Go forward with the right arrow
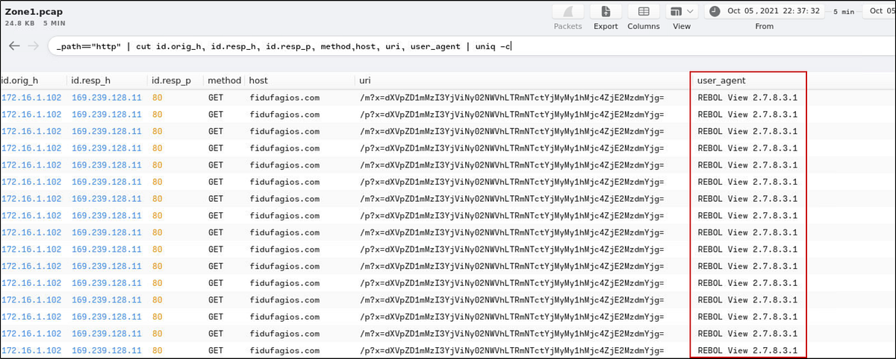The width and height of the screenshot is (896, 359). click(33, 46)
